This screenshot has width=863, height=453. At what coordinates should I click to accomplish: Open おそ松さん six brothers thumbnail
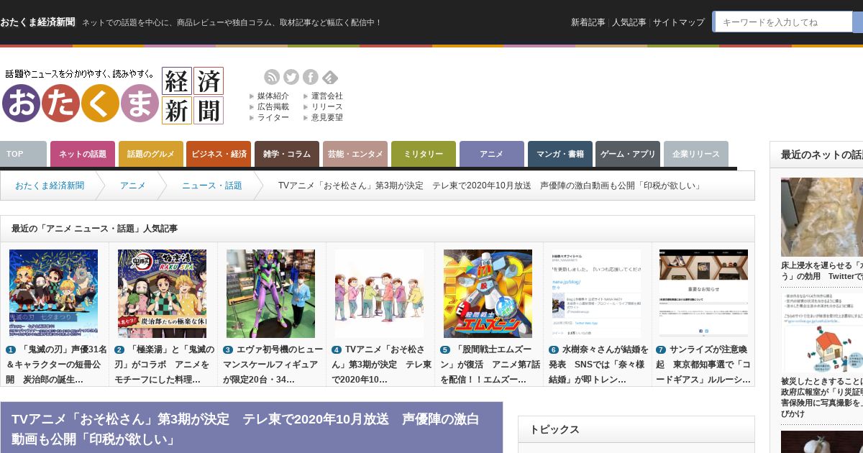pyautogui.click(x=380, y=293)
